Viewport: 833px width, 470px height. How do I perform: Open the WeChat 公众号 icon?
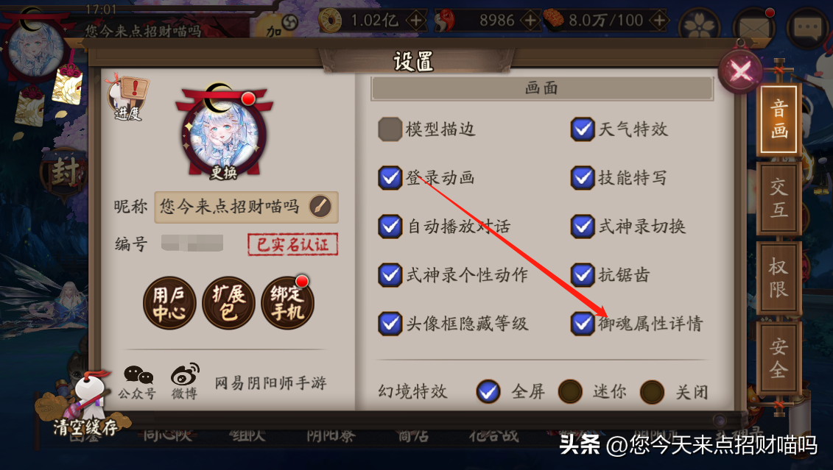pyautogui.click(x=137, y=382)
